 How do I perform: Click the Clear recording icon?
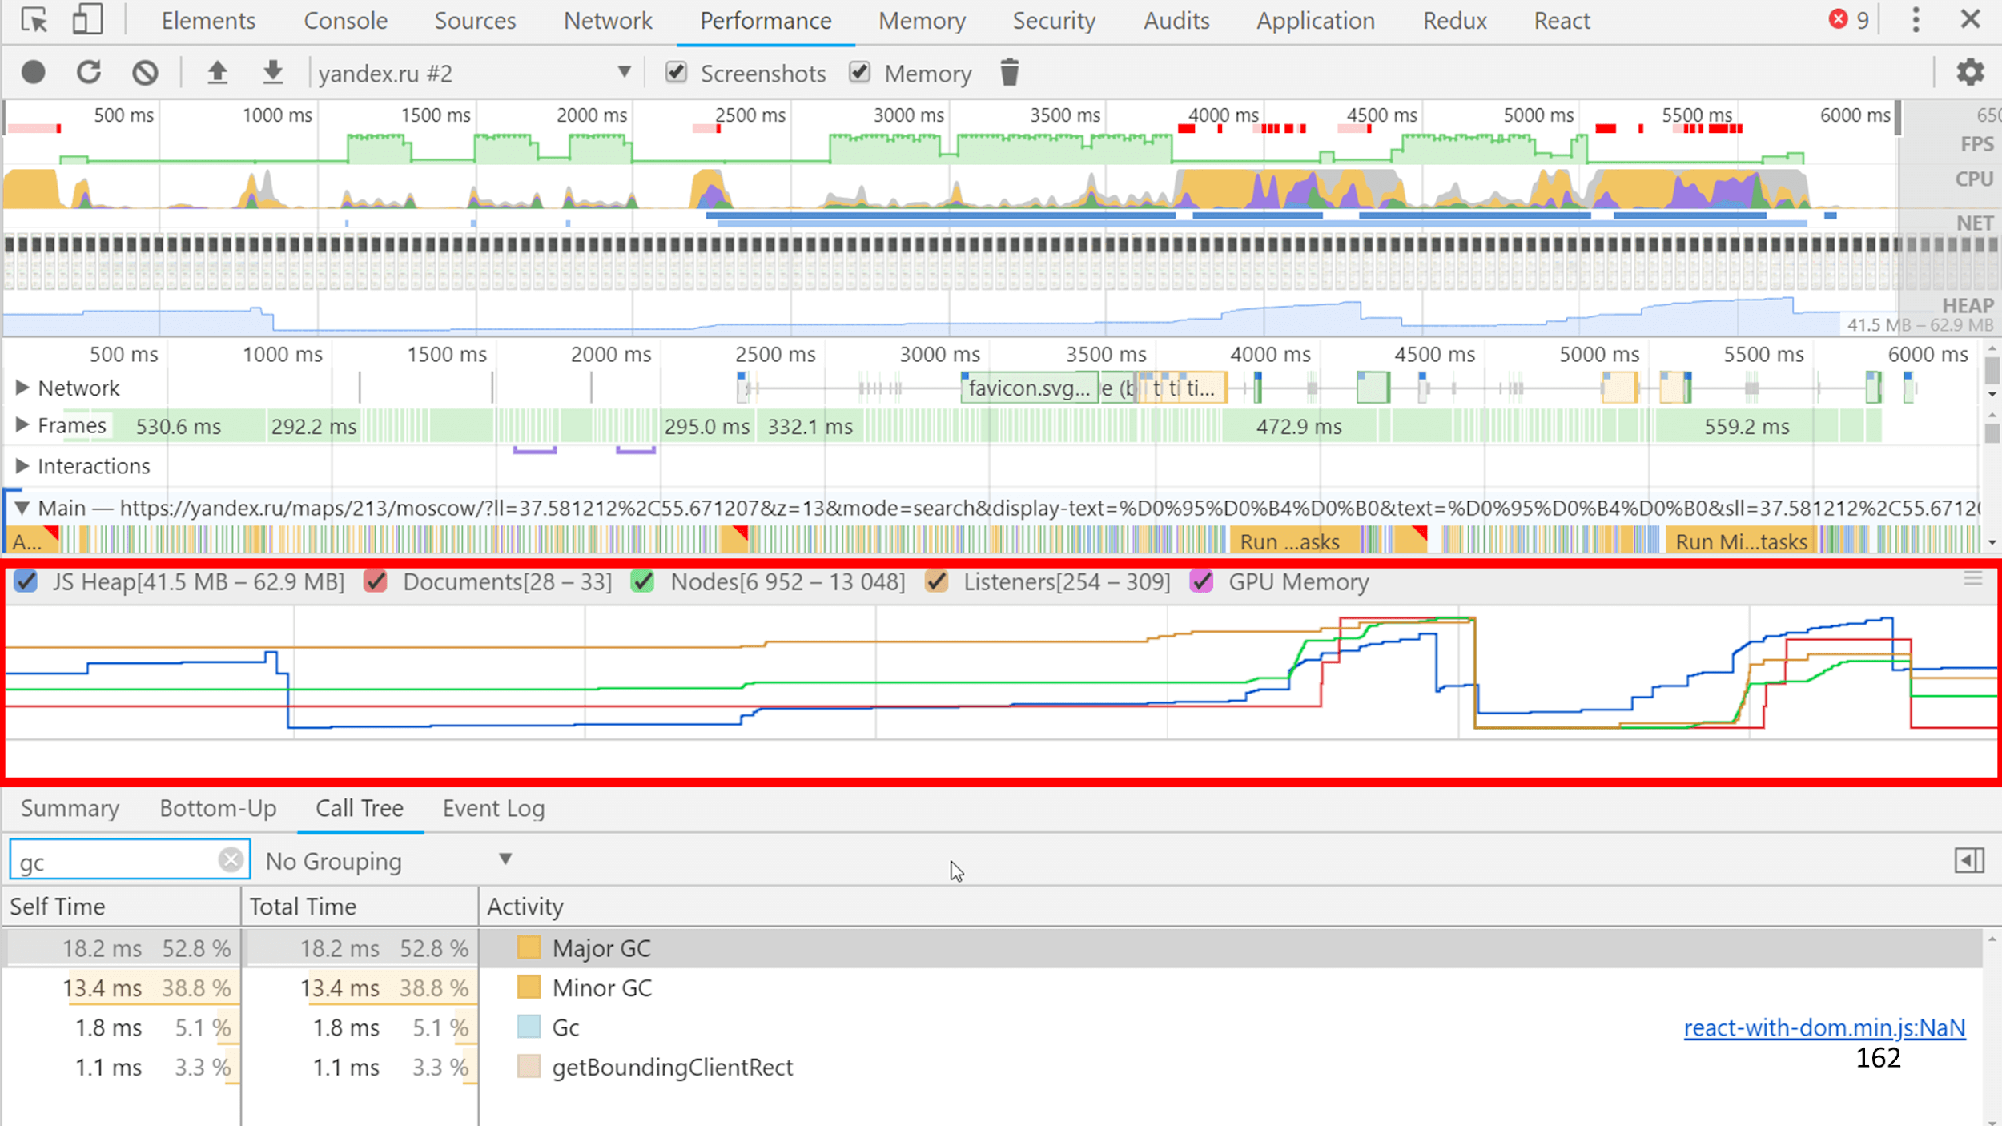pyautogui.click(x=146, y=73)
